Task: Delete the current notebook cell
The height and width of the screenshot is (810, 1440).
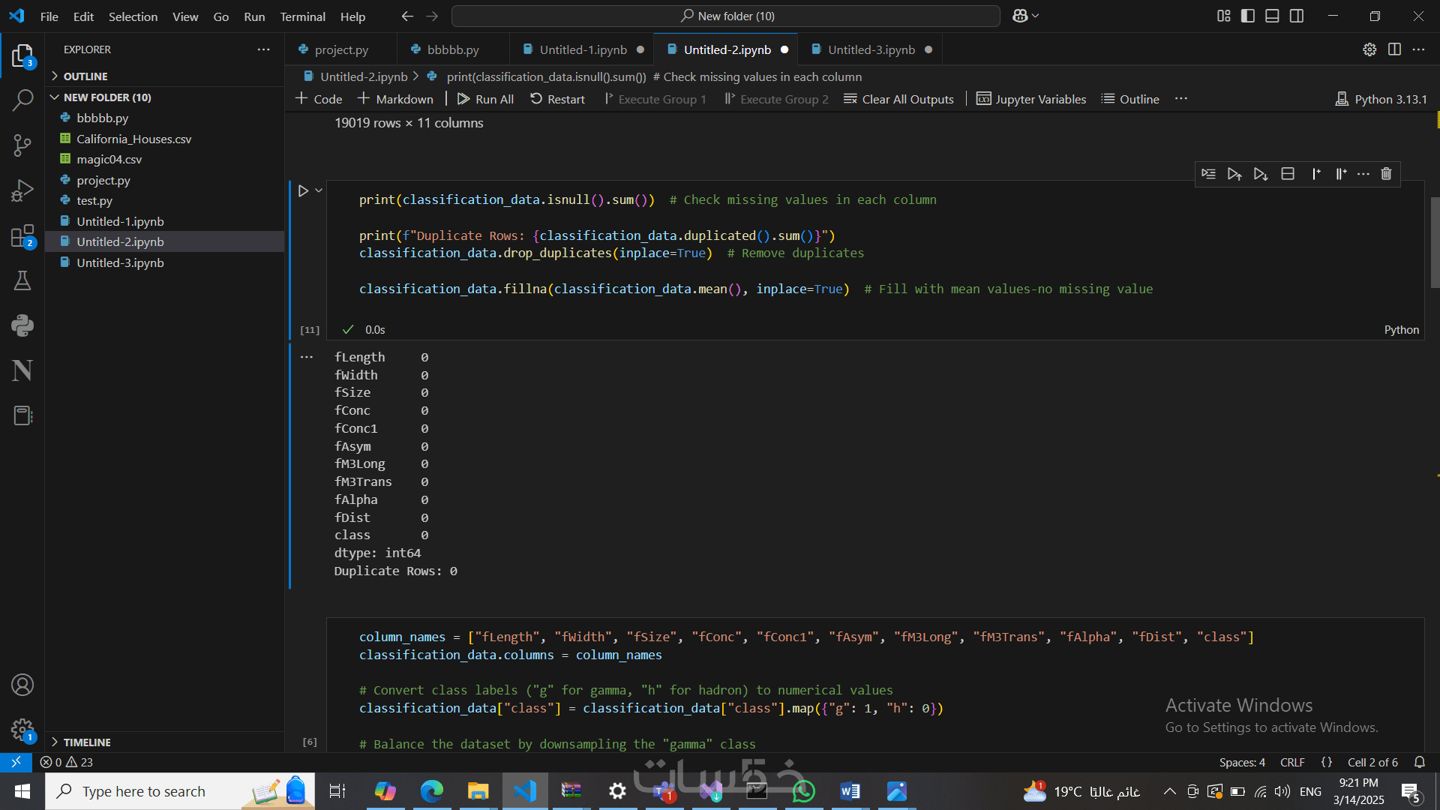Action: coord(1386,174)
